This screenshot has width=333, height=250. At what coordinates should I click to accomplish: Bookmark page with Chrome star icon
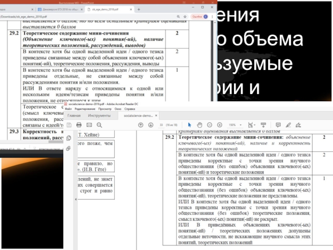pos(184,16)
